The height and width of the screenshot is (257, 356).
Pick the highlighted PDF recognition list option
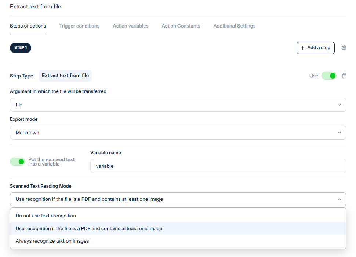click(89, 228)
